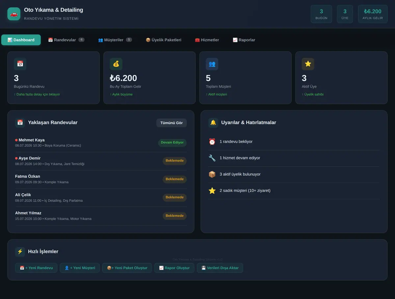Click Beklemede badge on Ali Çelik row
This screenshot has height=299, width=395.
coord(174,197)
